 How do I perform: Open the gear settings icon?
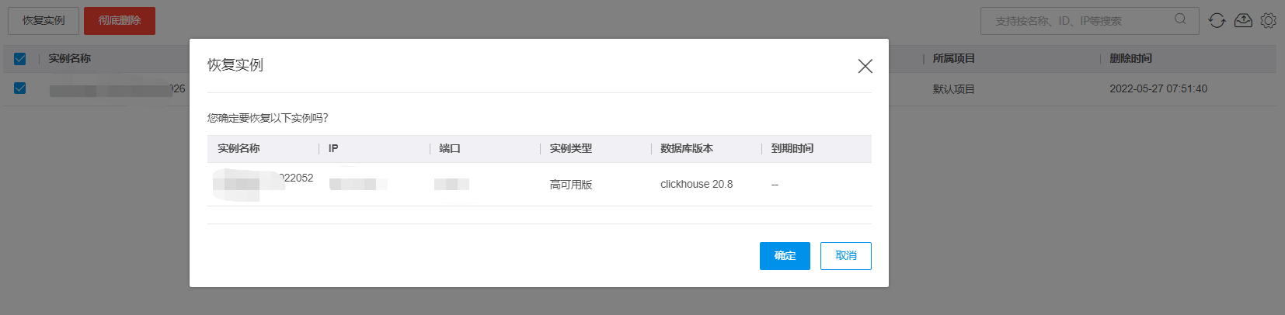click(1268, 21)
